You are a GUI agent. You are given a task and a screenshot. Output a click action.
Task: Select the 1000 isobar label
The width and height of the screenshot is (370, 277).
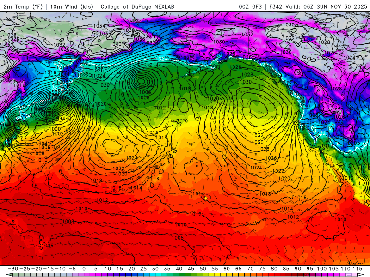pos(55,129)
